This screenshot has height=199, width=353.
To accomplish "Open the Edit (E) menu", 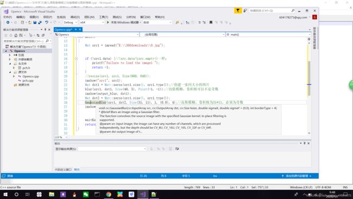I will [21, 17].
